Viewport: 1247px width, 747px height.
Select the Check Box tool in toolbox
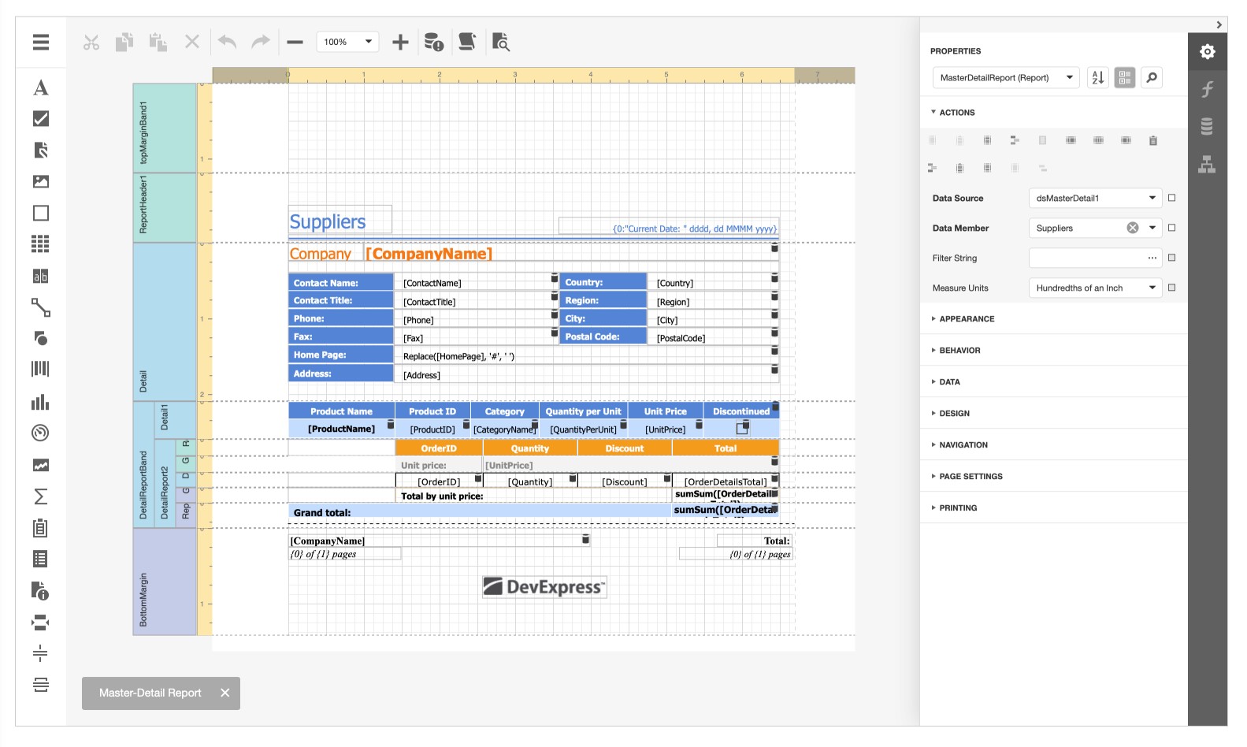tap(41, 119)
